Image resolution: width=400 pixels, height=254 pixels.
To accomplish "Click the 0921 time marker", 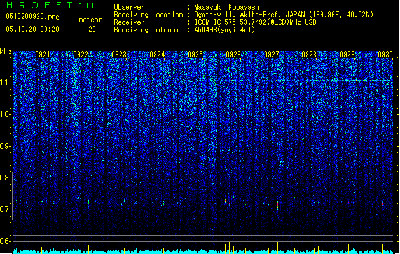I will coord(43,55).
